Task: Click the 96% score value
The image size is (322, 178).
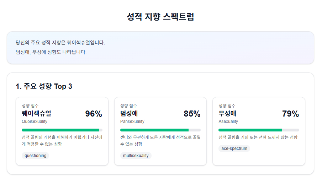Action: pos(94,114)
